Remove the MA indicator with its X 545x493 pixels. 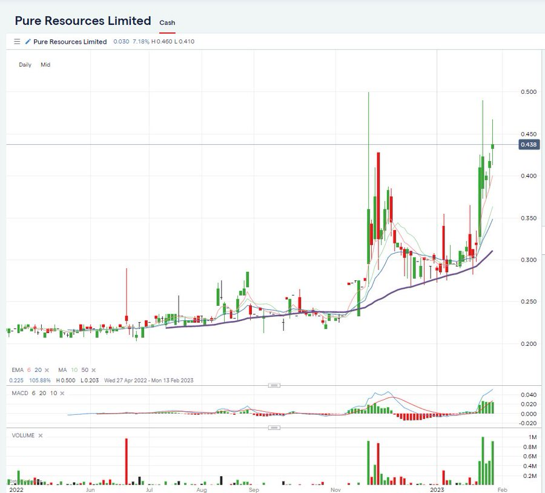click(93, 370)
